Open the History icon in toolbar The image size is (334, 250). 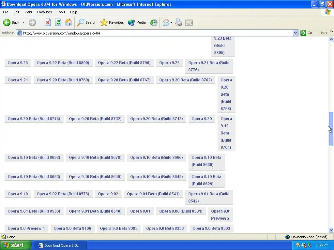click(x=154, y=22)
